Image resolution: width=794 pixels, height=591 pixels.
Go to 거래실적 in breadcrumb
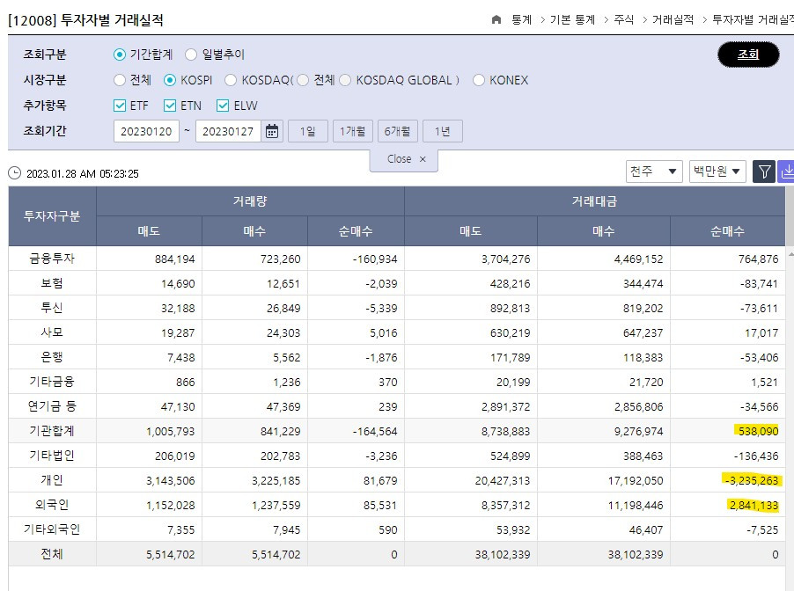tap(673, 19)
